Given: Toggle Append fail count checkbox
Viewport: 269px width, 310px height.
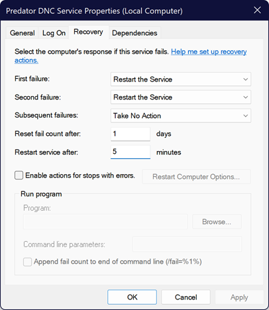Looking at the screenshot, I should click(x=27, y=262).
